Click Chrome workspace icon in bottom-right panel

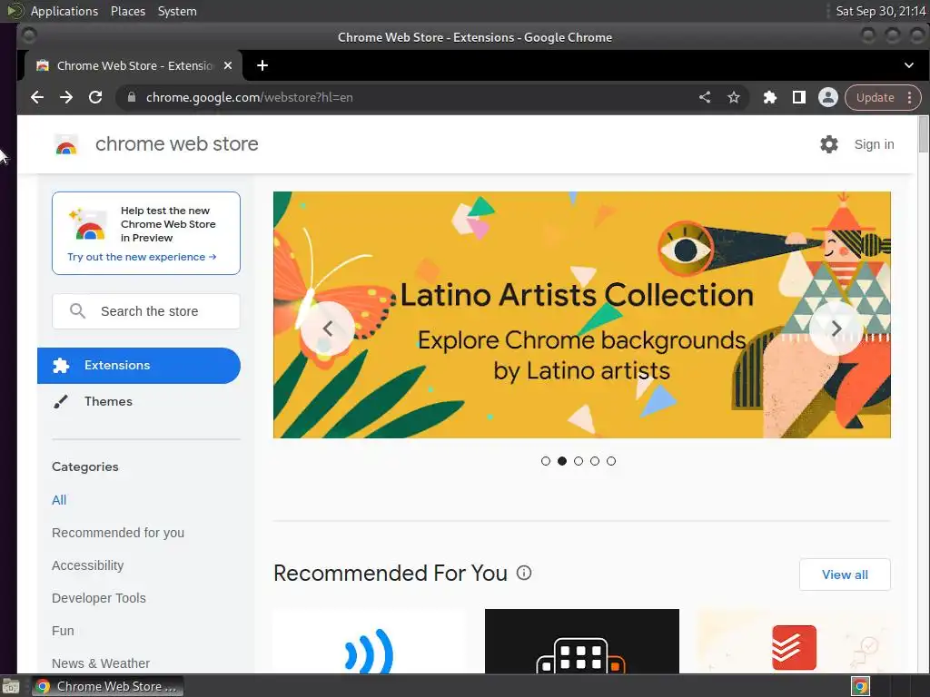pos(861,686)
